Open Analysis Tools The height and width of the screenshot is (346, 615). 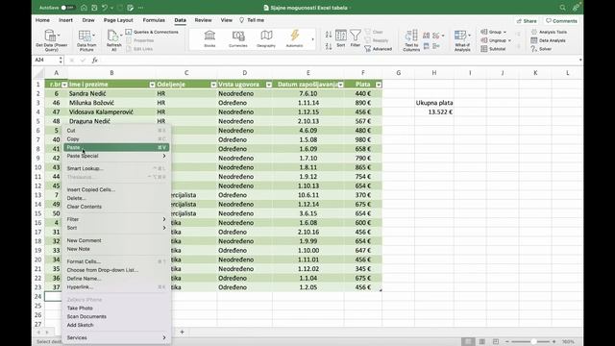click(549, 32)
